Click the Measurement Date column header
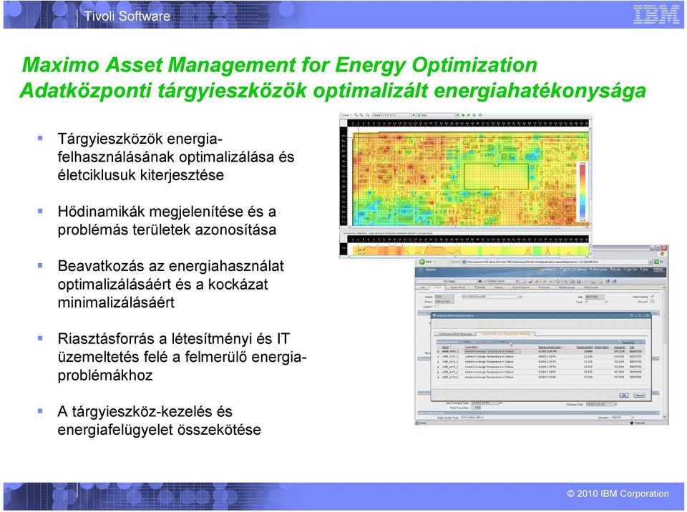This screenshot has height=512, width=687. 550,348
